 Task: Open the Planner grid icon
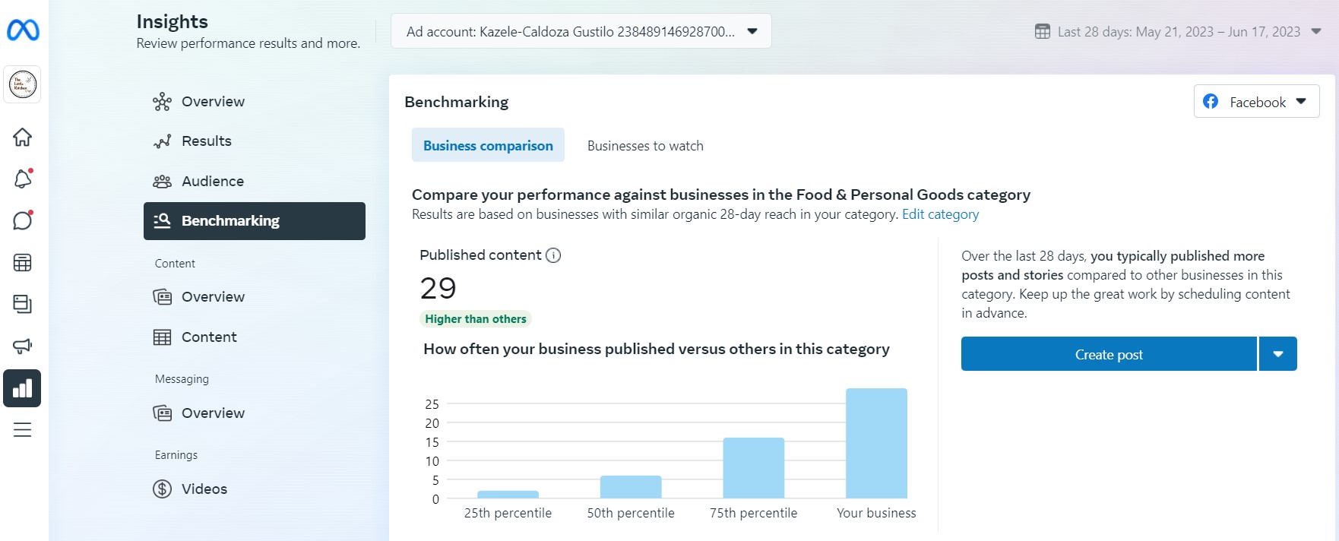[23, 263]
